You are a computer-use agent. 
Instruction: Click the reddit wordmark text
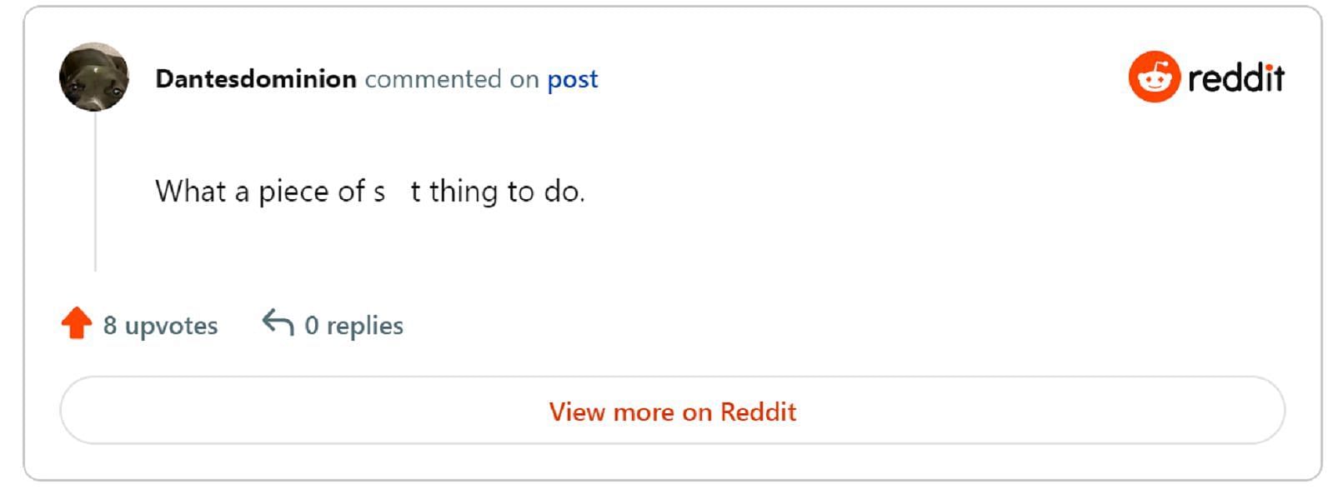(x=1236, y=77)
